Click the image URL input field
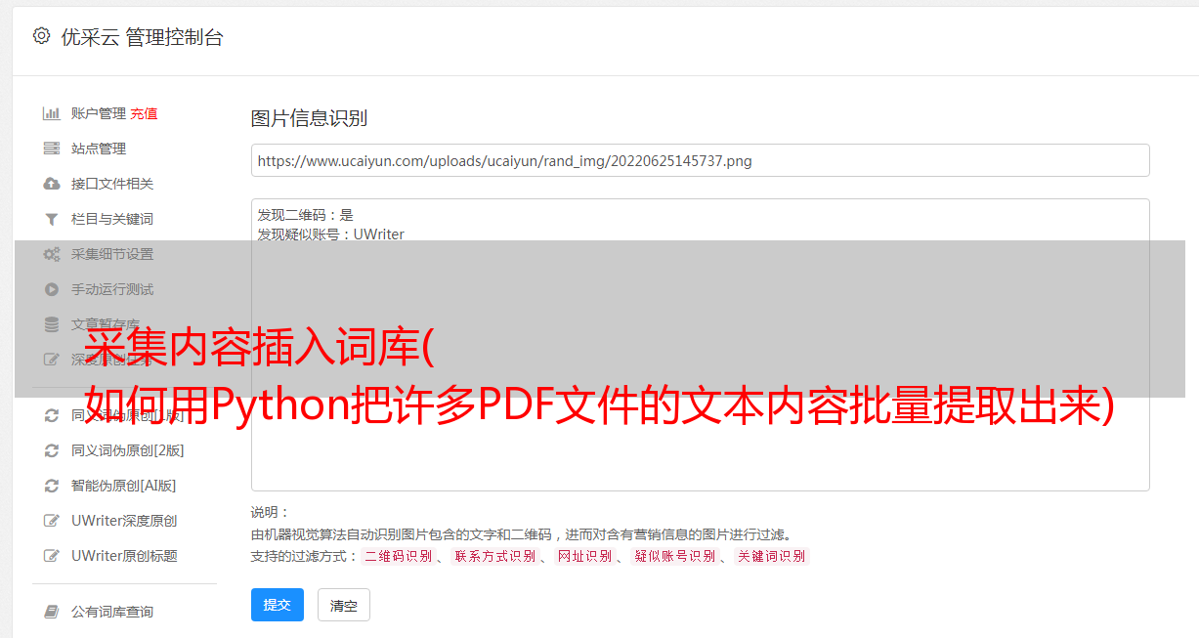This screenshot has width=1199, height=638. 700,160
